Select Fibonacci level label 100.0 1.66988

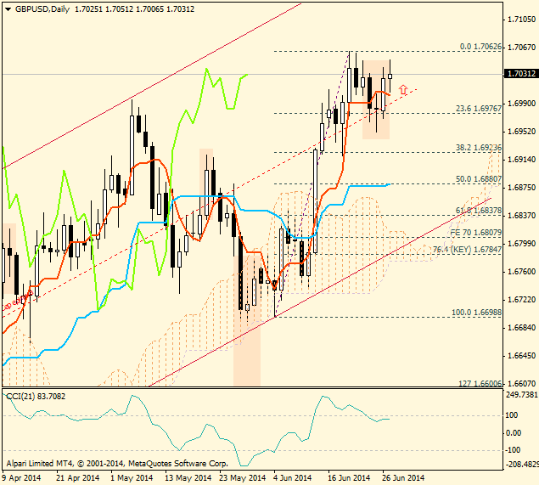(477, 313)
